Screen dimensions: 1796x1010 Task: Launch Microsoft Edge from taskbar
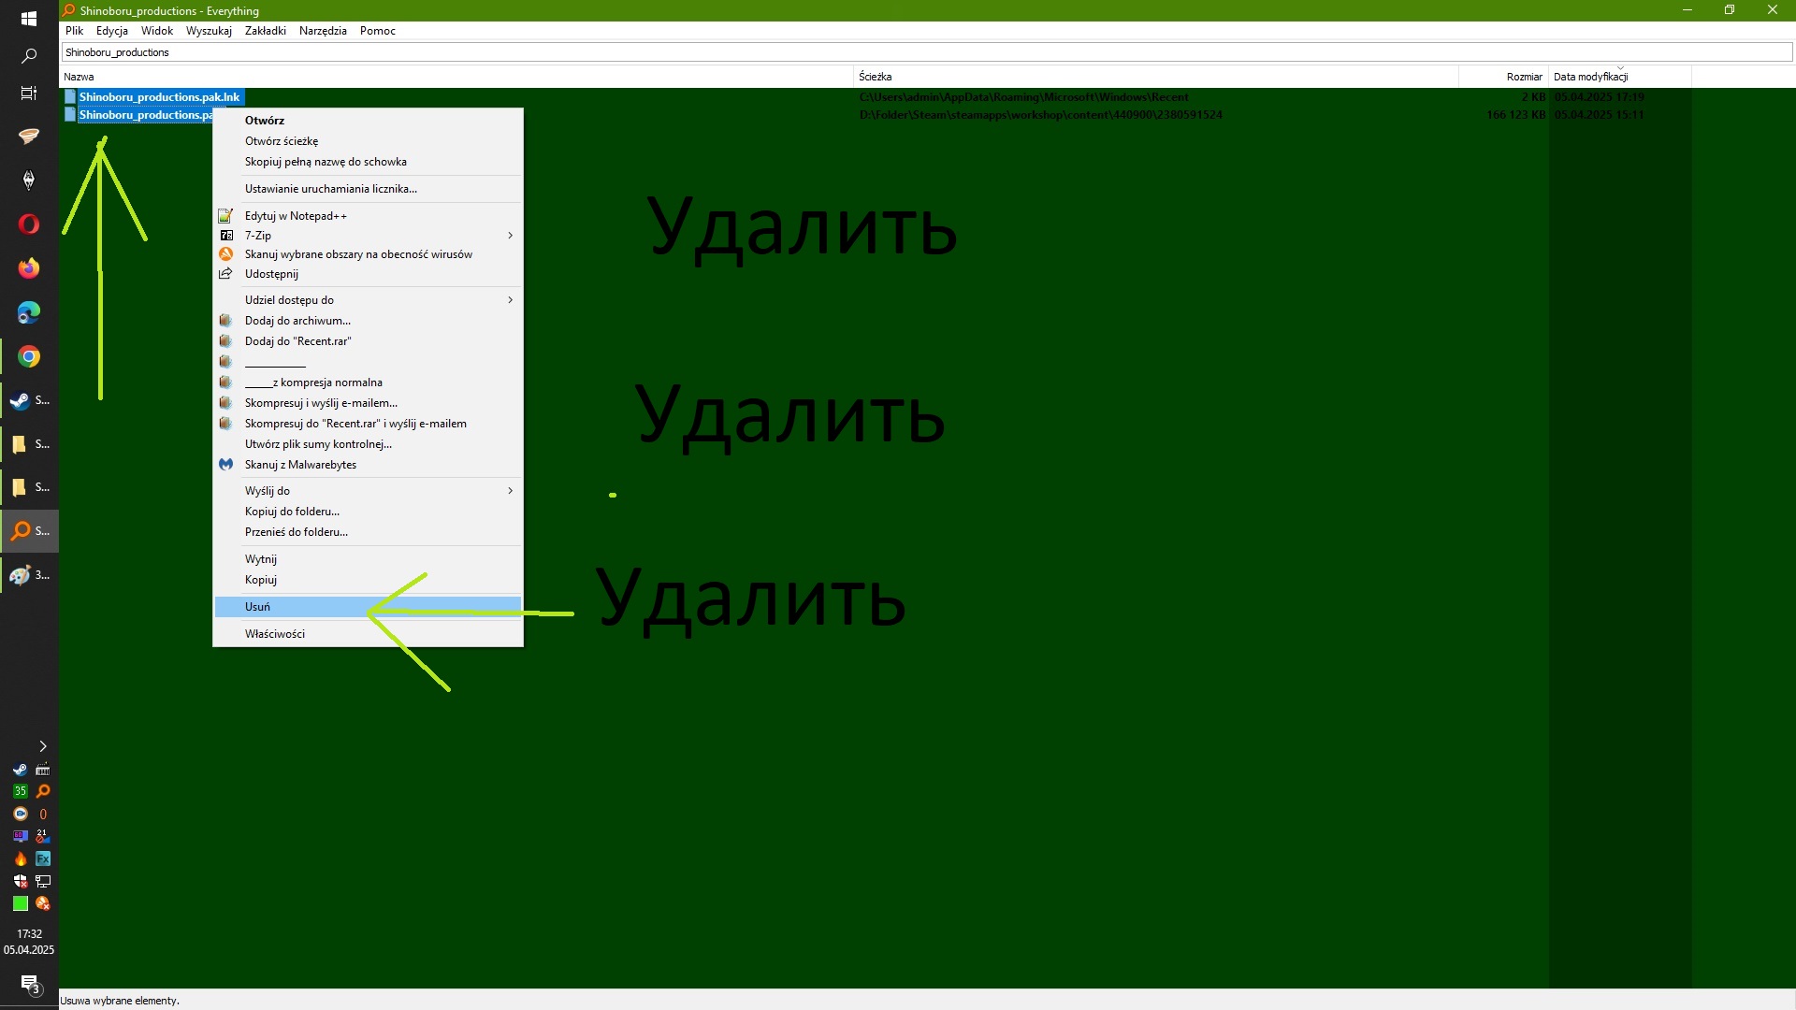(x=29, y=312)
